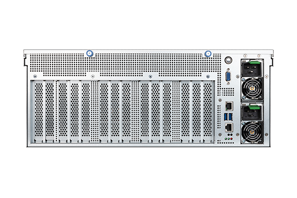Click the round silver button above VGA port

228,60
